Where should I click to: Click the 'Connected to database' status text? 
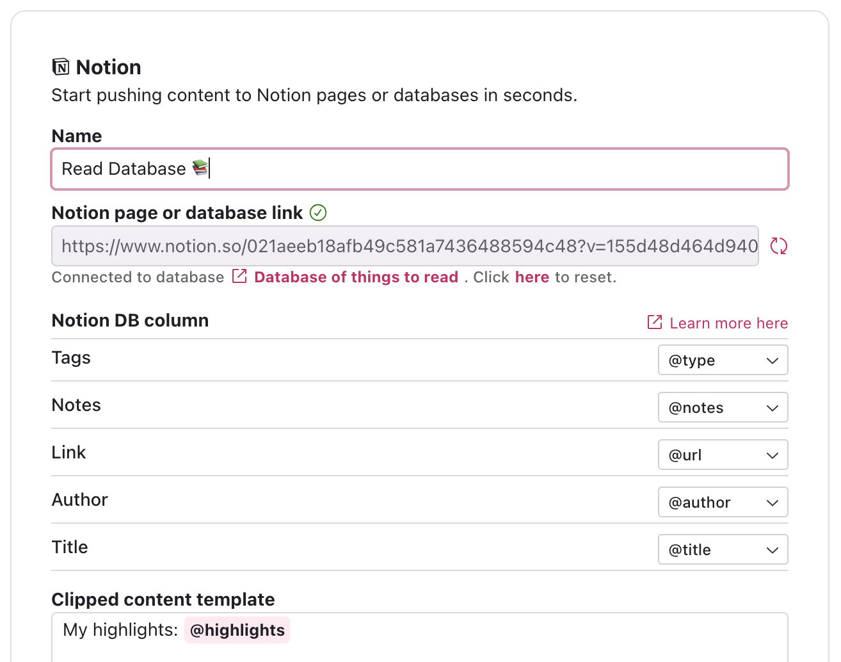click(x=138, y=277)
